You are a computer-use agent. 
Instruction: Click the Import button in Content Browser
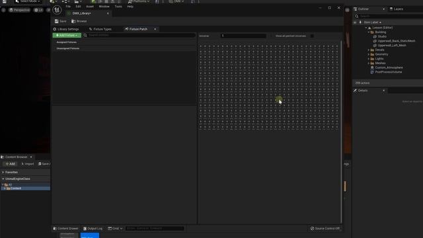pos(27,164)
